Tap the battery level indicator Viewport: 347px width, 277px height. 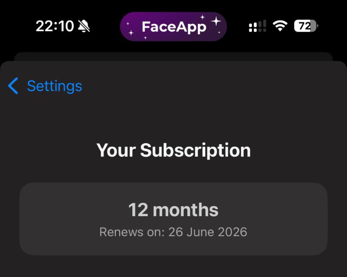[306, 26]
